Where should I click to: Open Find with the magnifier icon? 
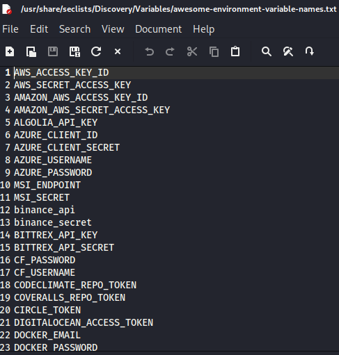pyautogui.click(x=267, y=51)
